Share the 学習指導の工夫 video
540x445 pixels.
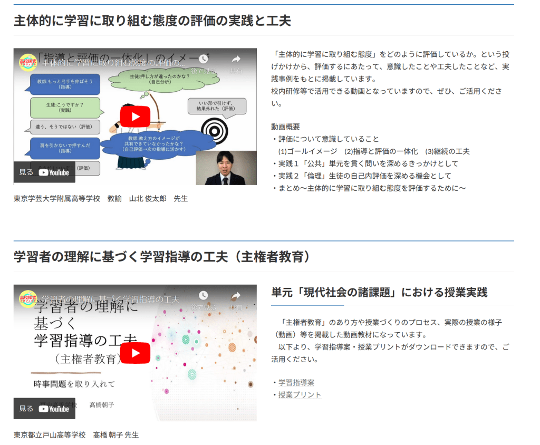(x=236, y=299)
